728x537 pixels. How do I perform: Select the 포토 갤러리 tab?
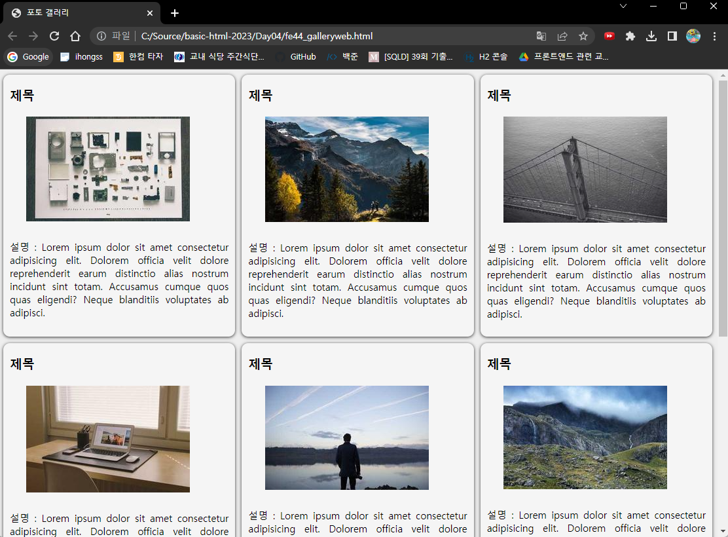click(82, 13)
